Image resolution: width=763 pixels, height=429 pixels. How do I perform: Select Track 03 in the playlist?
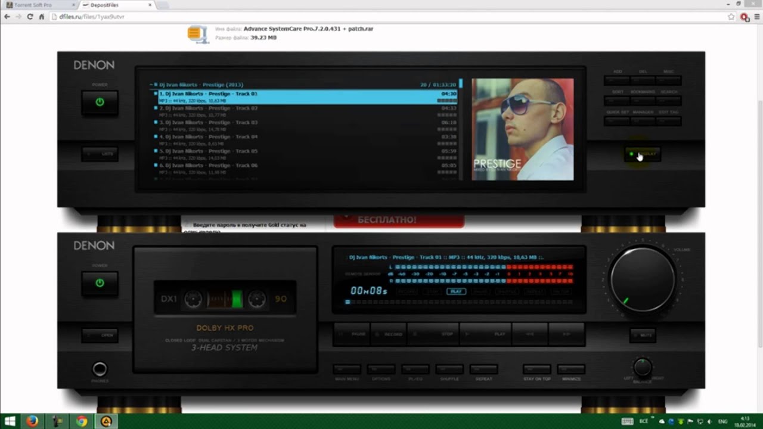click(x=305, y=126)
